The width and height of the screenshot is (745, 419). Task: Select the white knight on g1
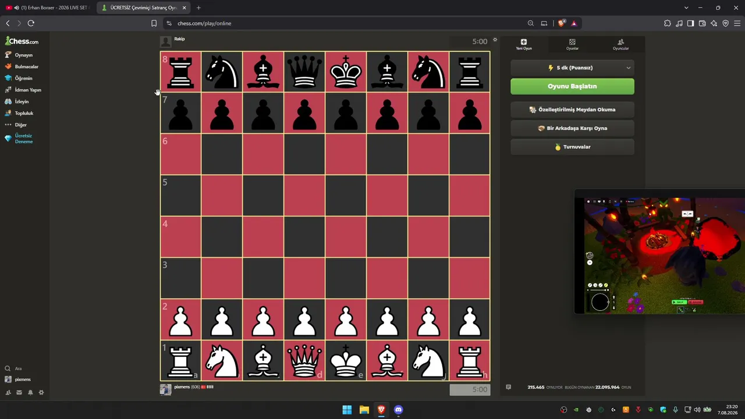(x=429, y=361)
